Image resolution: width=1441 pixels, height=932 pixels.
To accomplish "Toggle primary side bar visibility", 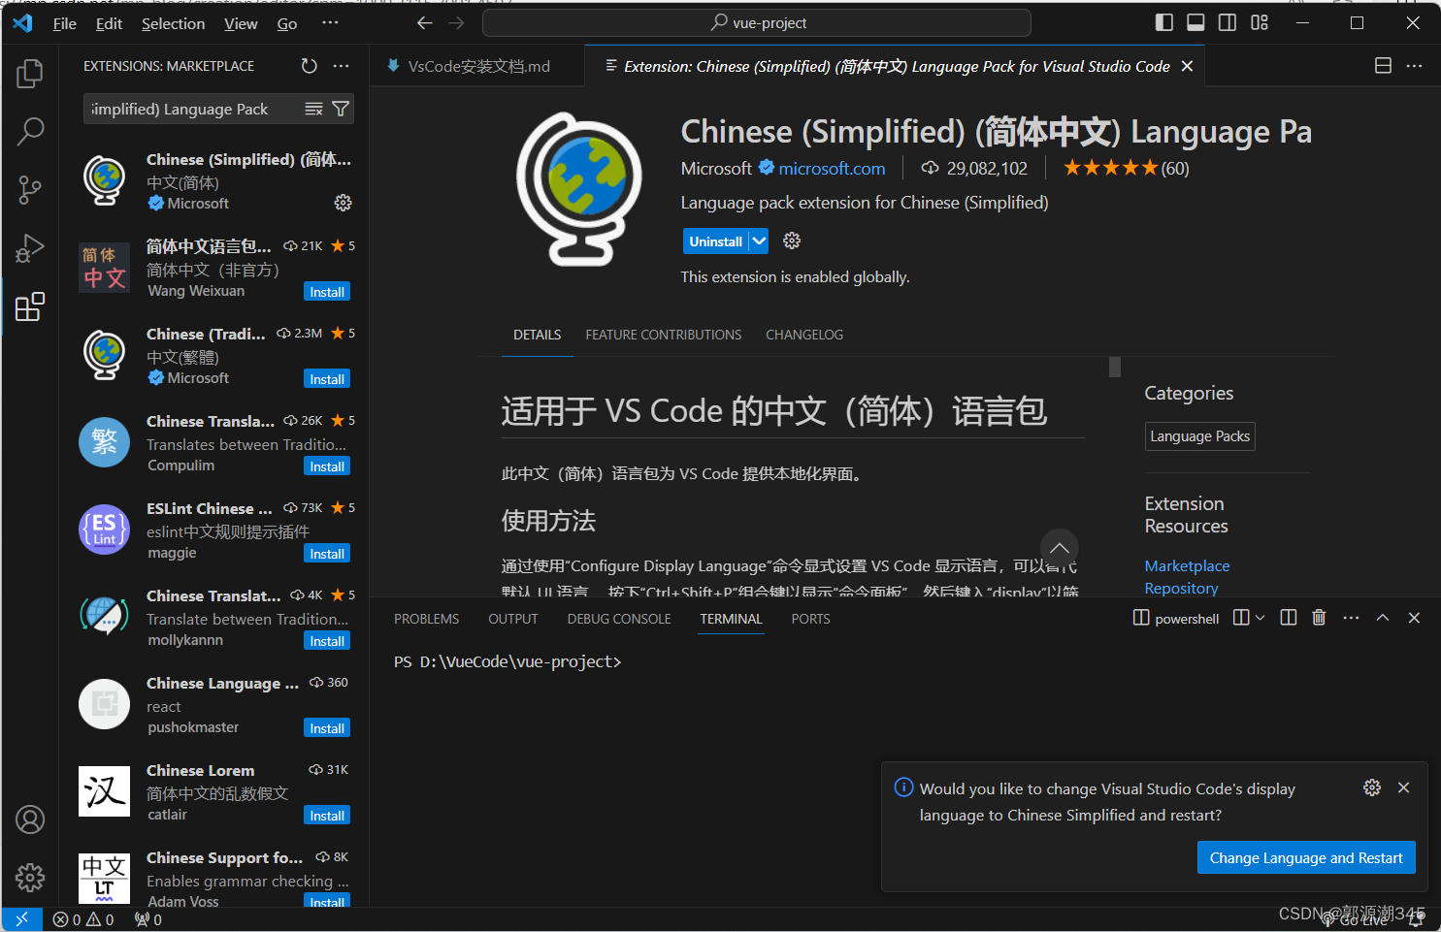I will (1164, 22).
